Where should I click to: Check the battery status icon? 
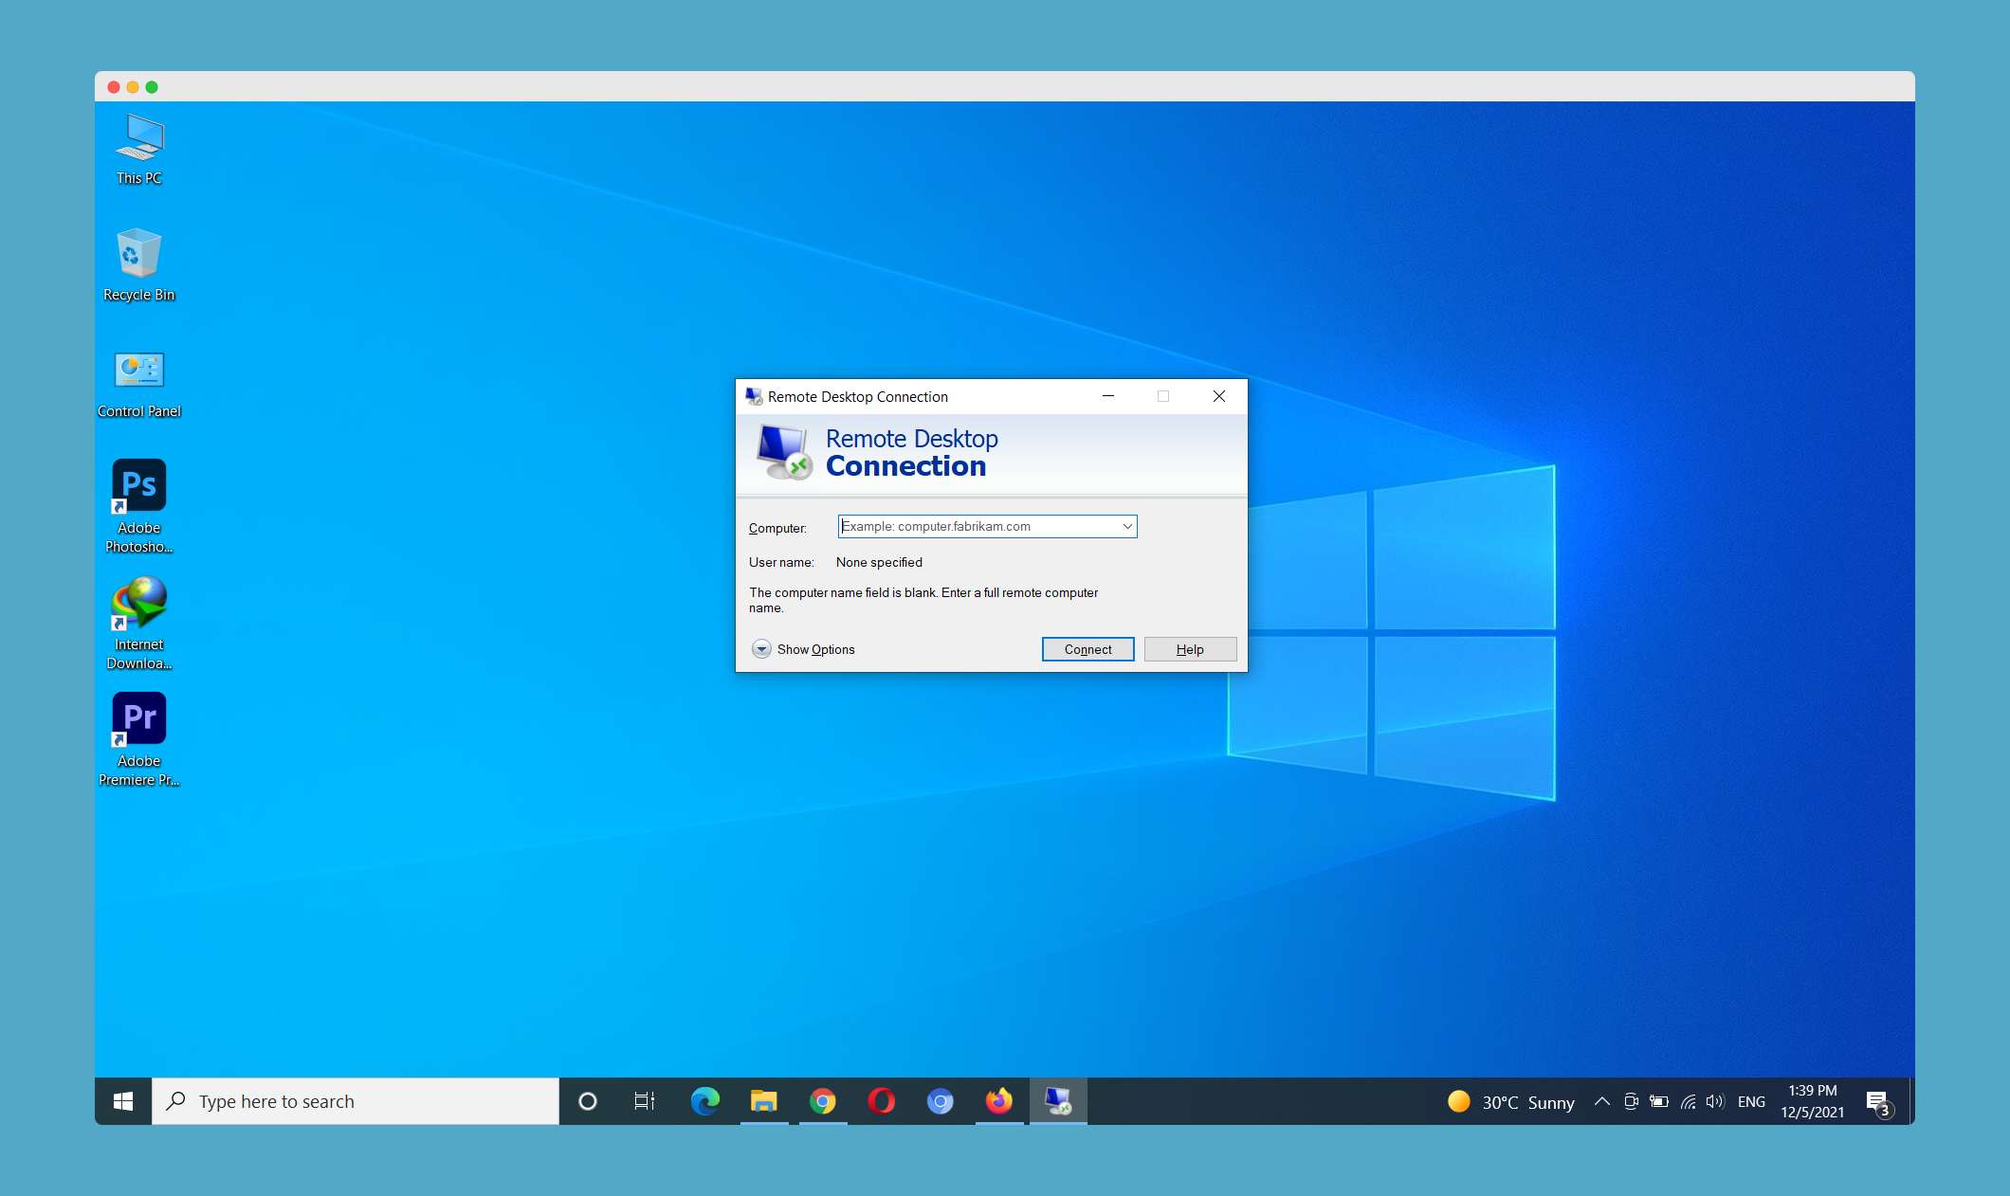pos(1659,1101)
